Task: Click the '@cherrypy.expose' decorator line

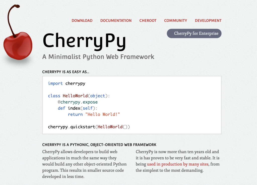Action: coord(78,102)
